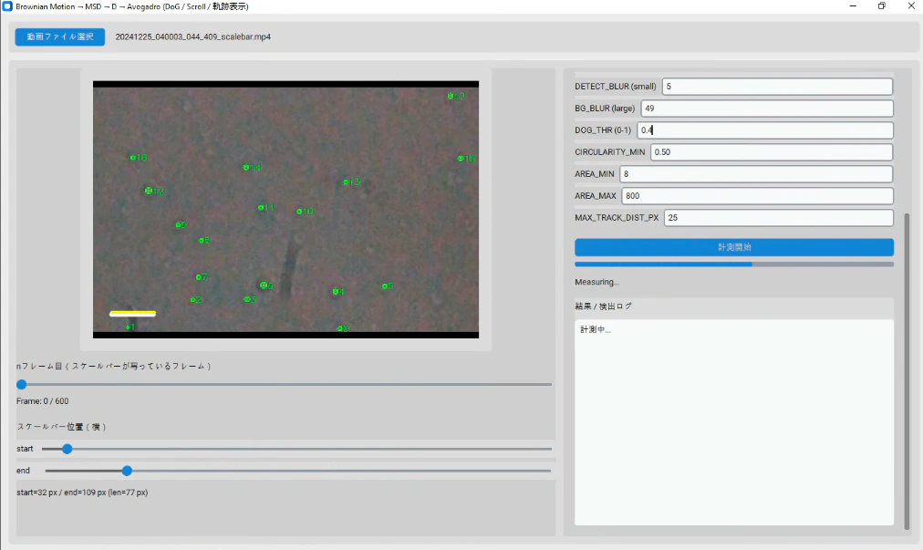This screenshot has height=550, width=923.
Task: Click the 結果 / 検出ログ heading
Action: click(x=604, y=306)
